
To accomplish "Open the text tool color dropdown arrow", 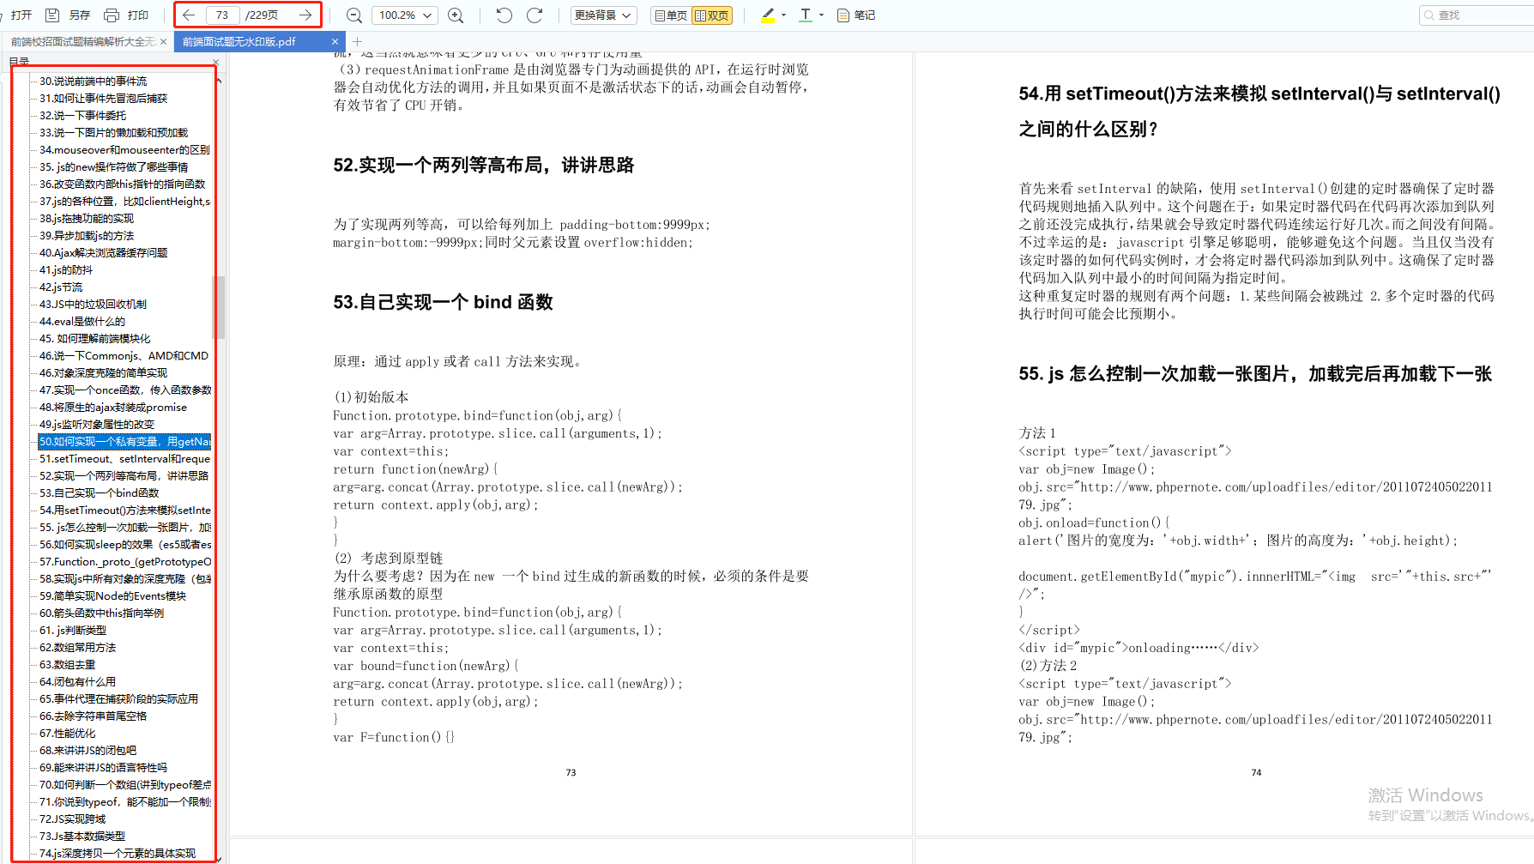I will (x=821, y=15).
